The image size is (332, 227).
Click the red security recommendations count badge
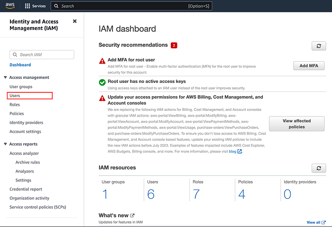[174, 45]
